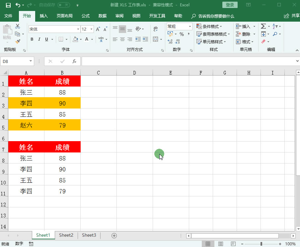Screen dimensions: 300x247
Task: Toggle Underline formatting
Action: [x=46, y=39]
